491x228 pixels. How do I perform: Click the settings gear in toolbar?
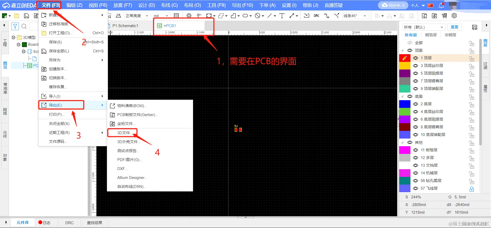[454, 16]
